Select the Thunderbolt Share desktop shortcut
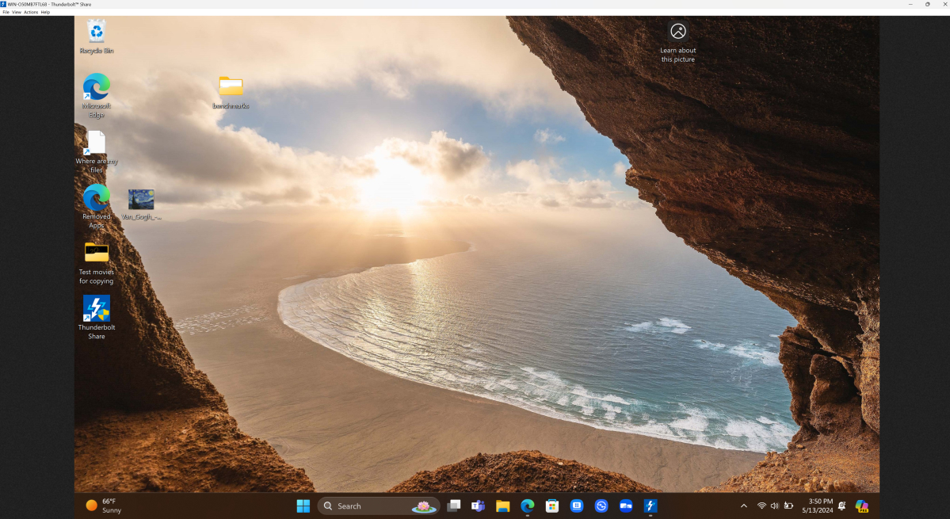Screen dimensions: 950x519 point(97,308)
